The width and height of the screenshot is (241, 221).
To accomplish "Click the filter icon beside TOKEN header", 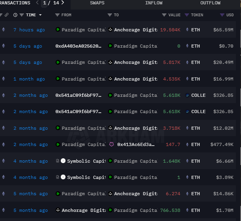I will point(187,15).
